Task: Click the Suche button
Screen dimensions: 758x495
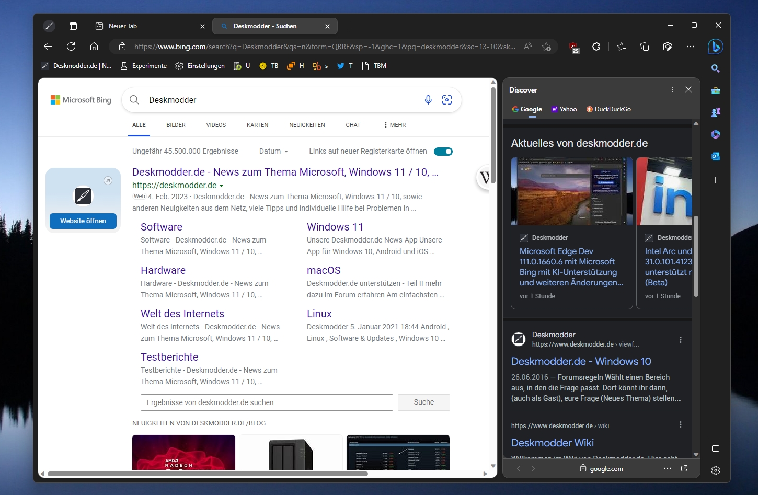Action: (x=424, y=402)
